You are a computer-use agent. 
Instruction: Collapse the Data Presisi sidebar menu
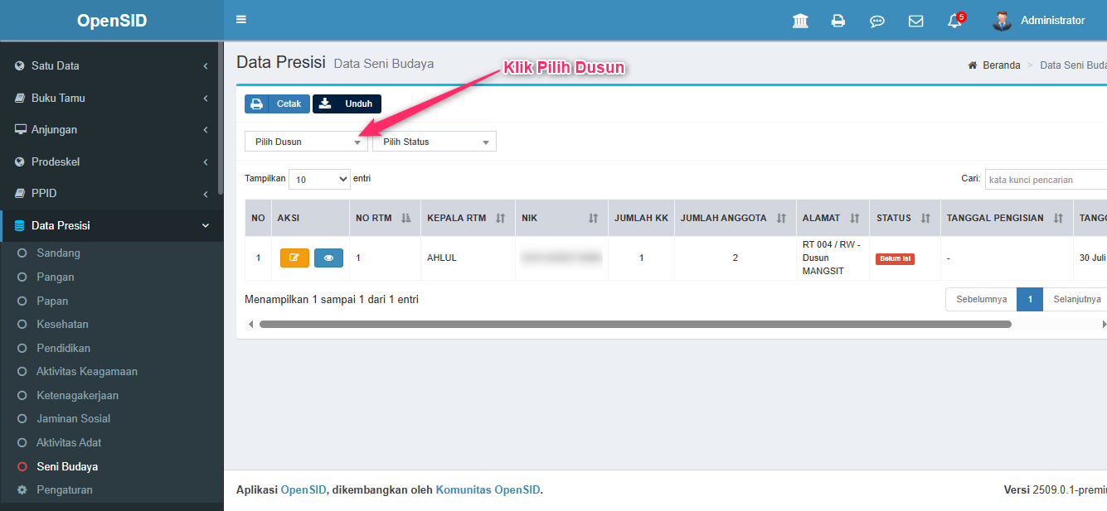[111, 225]
